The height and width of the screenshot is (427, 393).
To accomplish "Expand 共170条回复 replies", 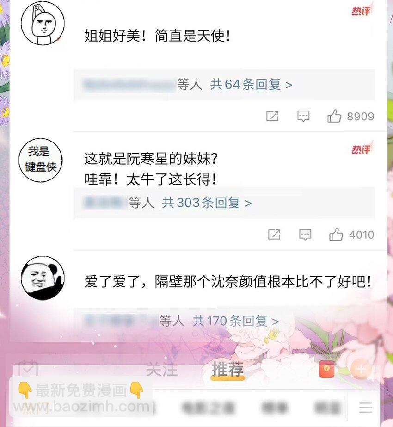I will coord(235,321).
